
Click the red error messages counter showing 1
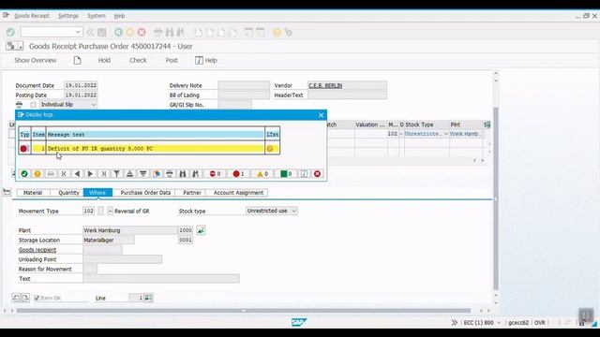click(x=238, y=174)
